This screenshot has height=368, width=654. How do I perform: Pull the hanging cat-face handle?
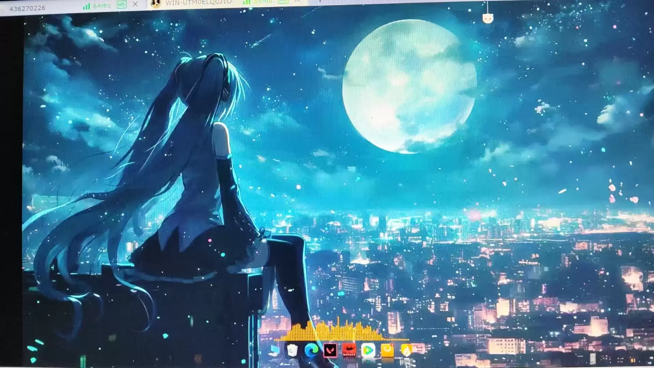488,18
